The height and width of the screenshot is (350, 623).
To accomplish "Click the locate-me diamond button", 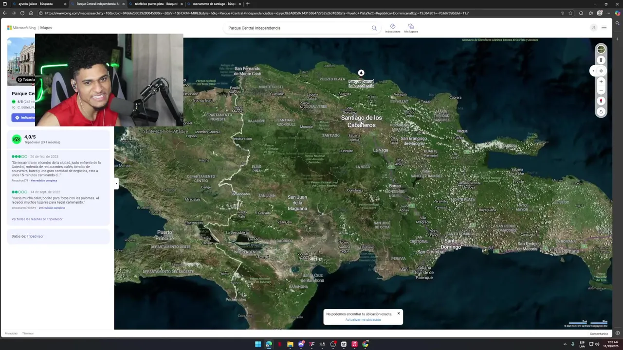I will pos(601,71).
